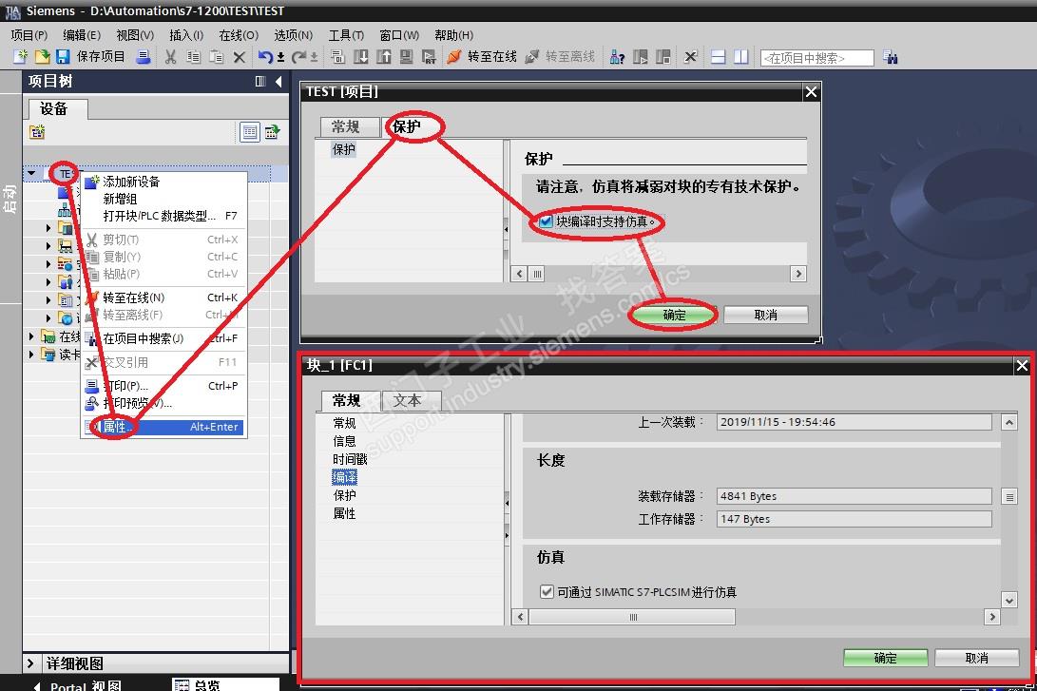Click the compile icon in toolbar

point(338,57)
